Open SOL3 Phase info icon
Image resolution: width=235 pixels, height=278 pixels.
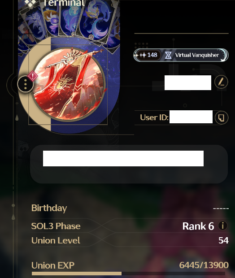222,226
